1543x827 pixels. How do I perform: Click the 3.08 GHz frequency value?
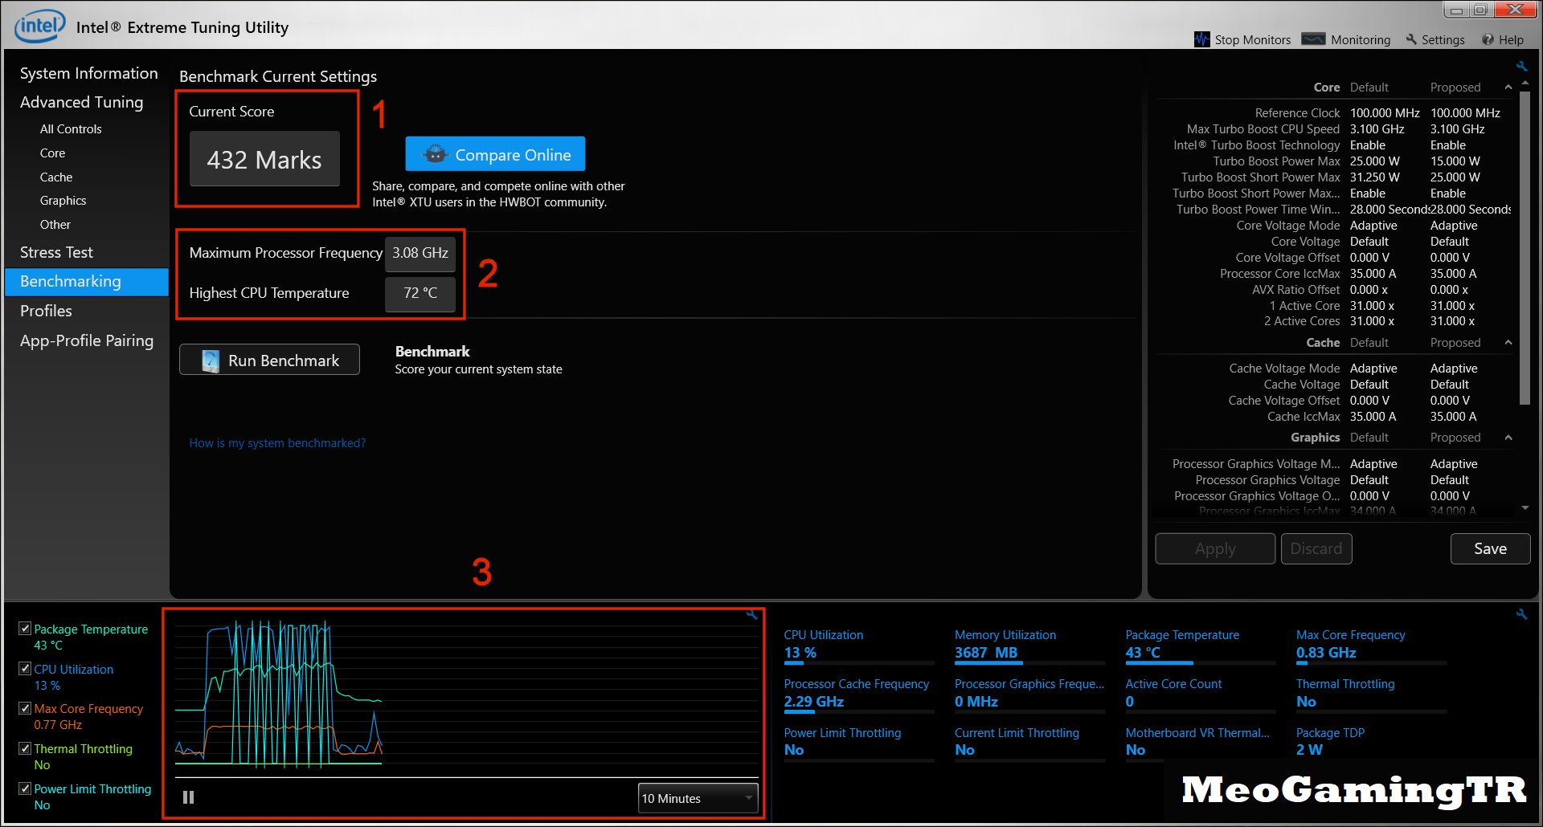420,253
